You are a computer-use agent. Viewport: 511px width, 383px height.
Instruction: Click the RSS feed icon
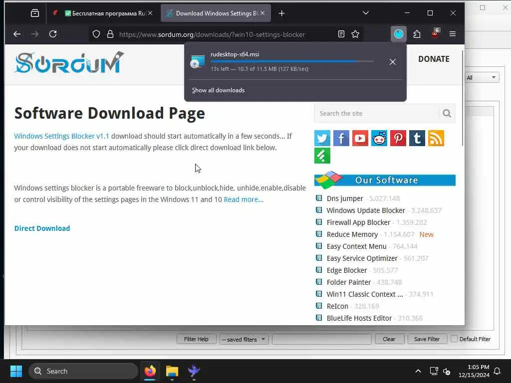436,138
